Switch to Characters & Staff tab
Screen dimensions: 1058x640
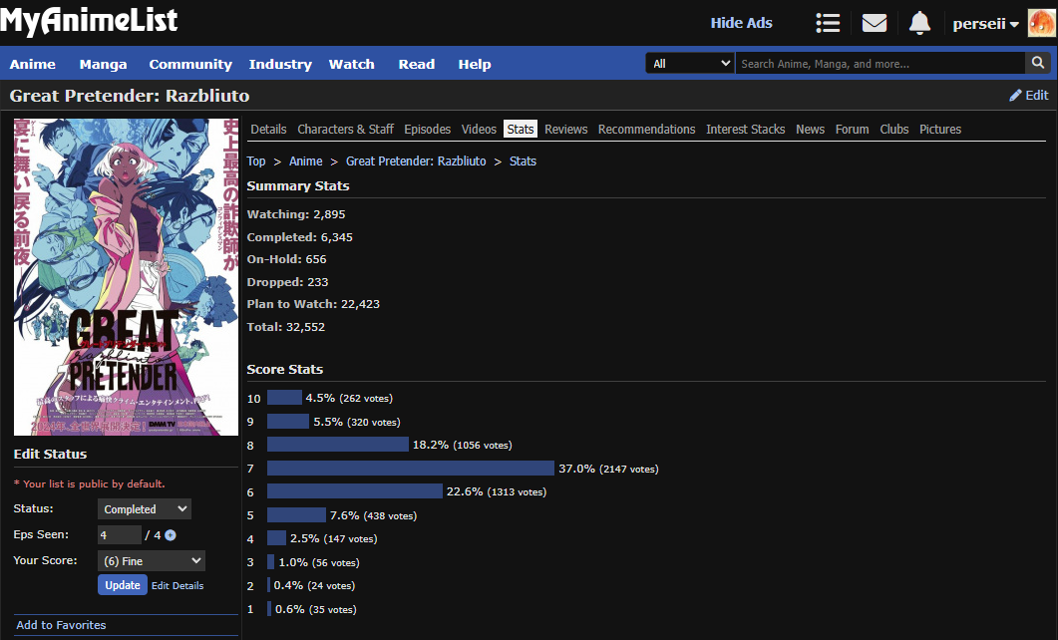[345, 129]
